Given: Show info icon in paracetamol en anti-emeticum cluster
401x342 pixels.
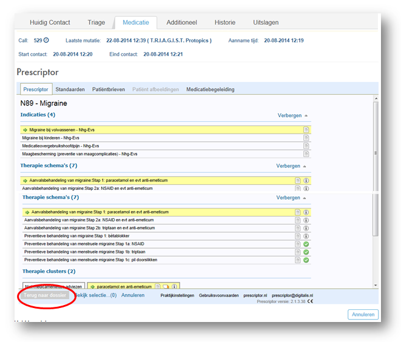Looking at the screenshot, I should tap(174, 287).
